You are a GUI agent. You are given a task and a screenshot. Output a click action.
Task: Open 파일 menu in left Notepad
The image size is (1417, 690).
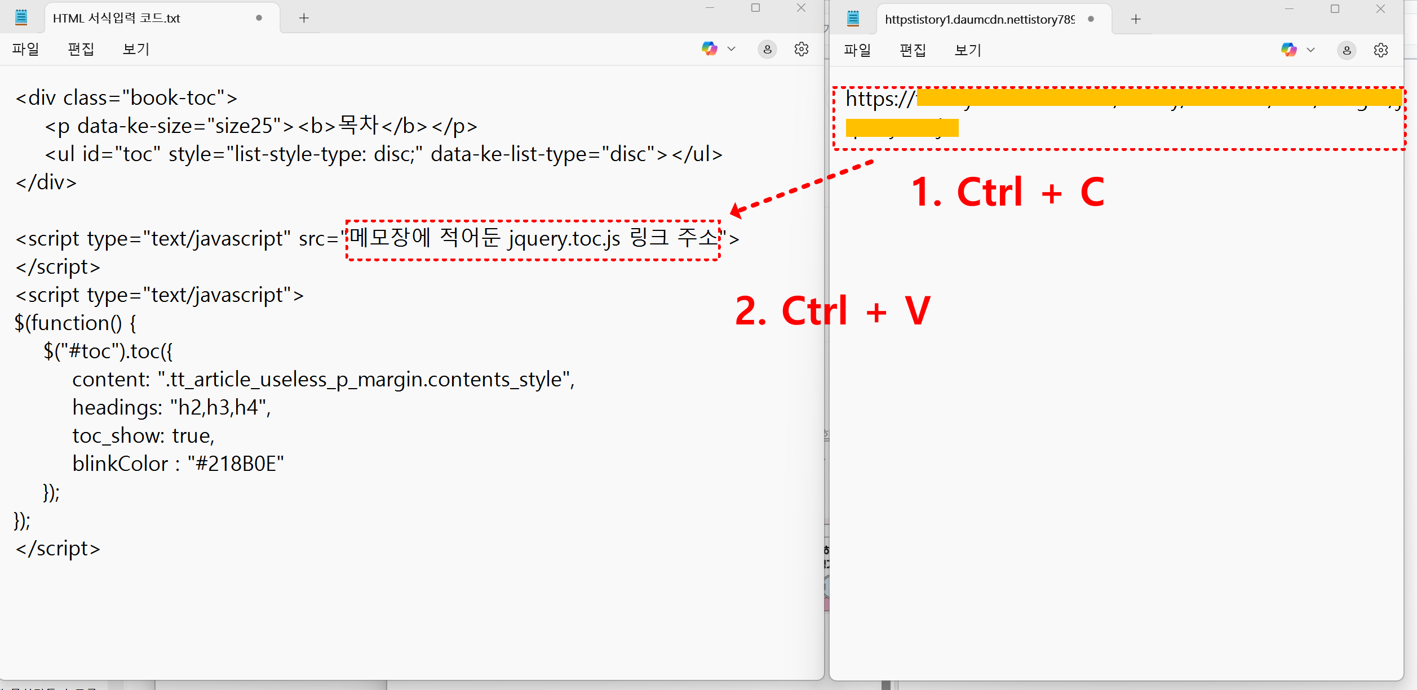[x=26, y=50]
